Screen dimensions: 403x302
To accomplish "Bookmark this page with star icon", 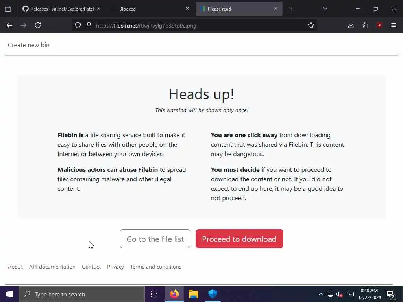I will [x=311, y=25].
